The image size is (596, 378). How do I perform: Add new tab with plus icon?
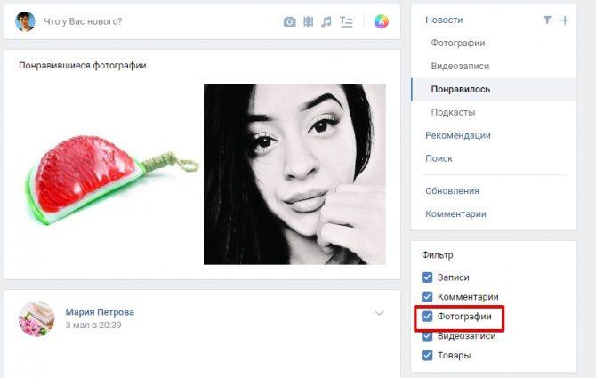(565, 20)
